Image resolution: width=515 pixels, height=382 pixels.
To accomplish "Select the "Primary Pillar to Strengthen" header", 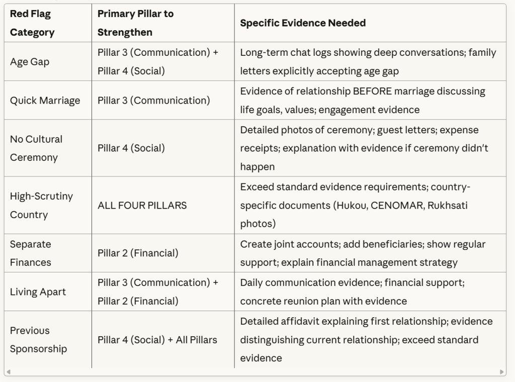I will tap(135, 23).
